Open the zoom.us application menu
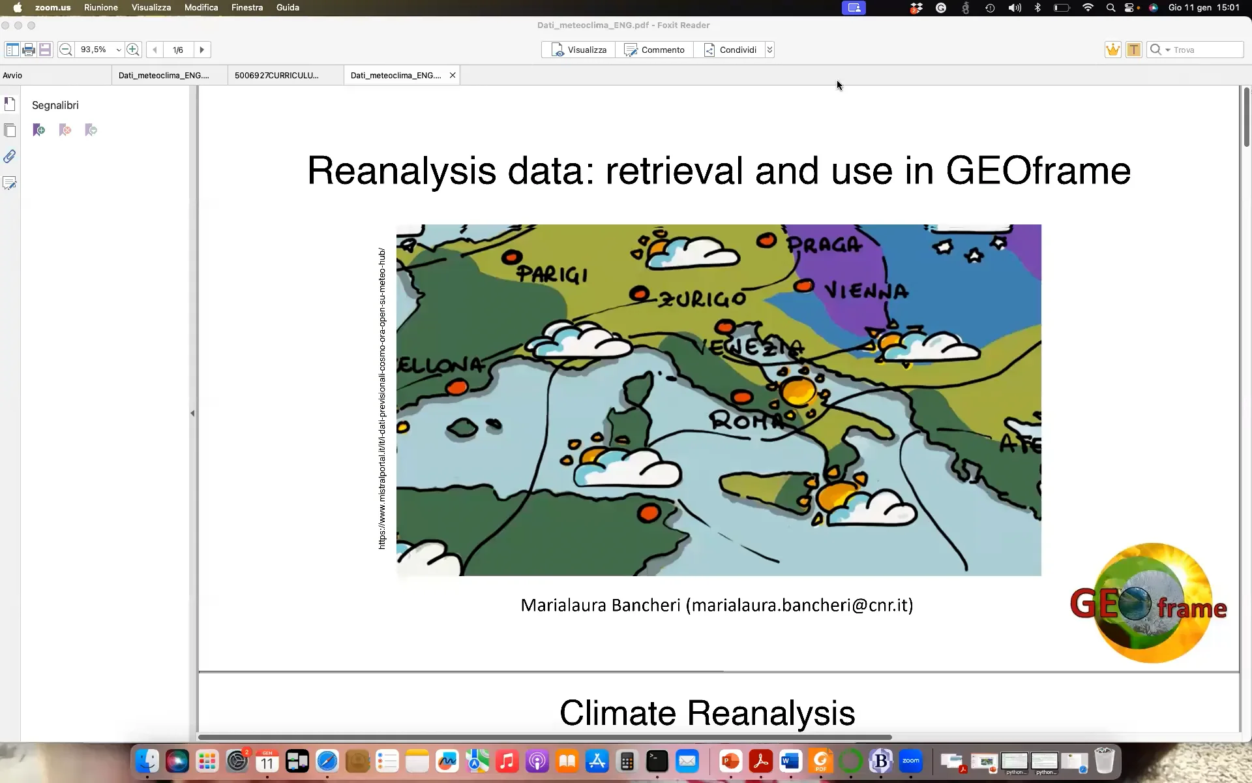 pos(53,8)
